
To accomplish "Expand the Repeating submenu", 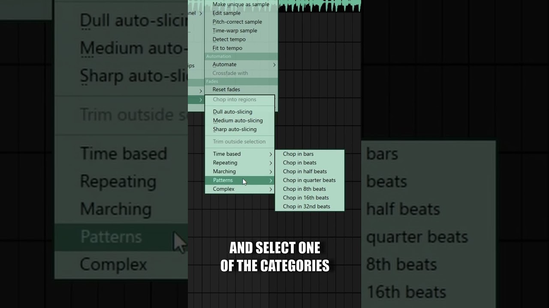I will pos(239,163).
